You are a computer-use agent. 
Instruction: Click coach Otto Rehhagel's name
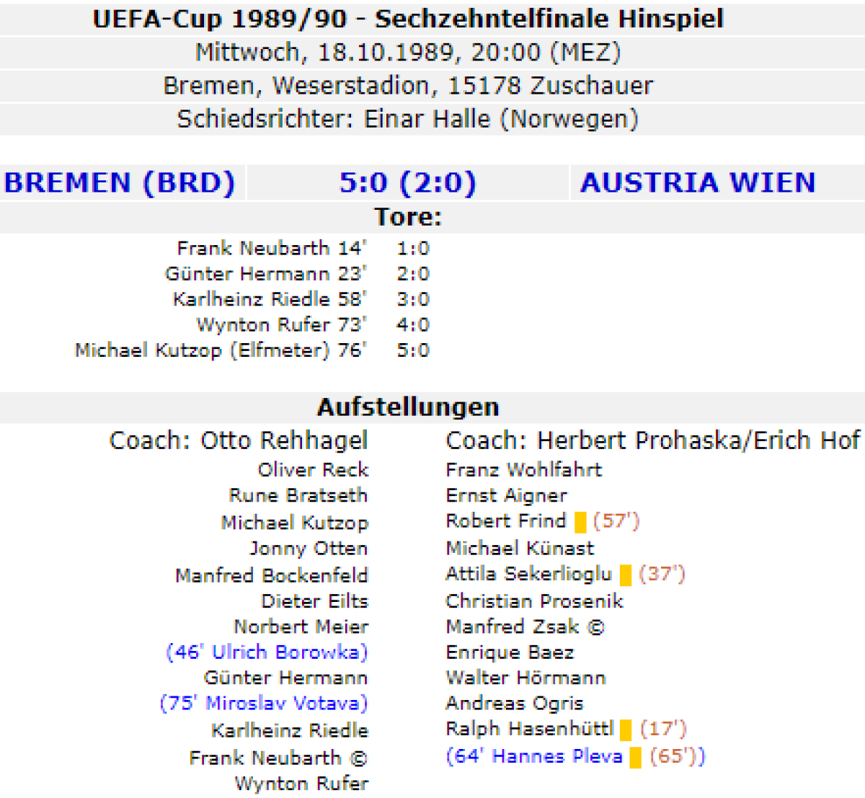tap(284, 440)
